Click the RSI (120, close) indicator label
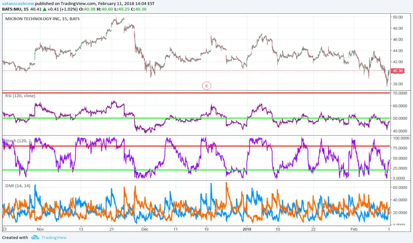This screenshot has height=243, width=413. point(20,95)
